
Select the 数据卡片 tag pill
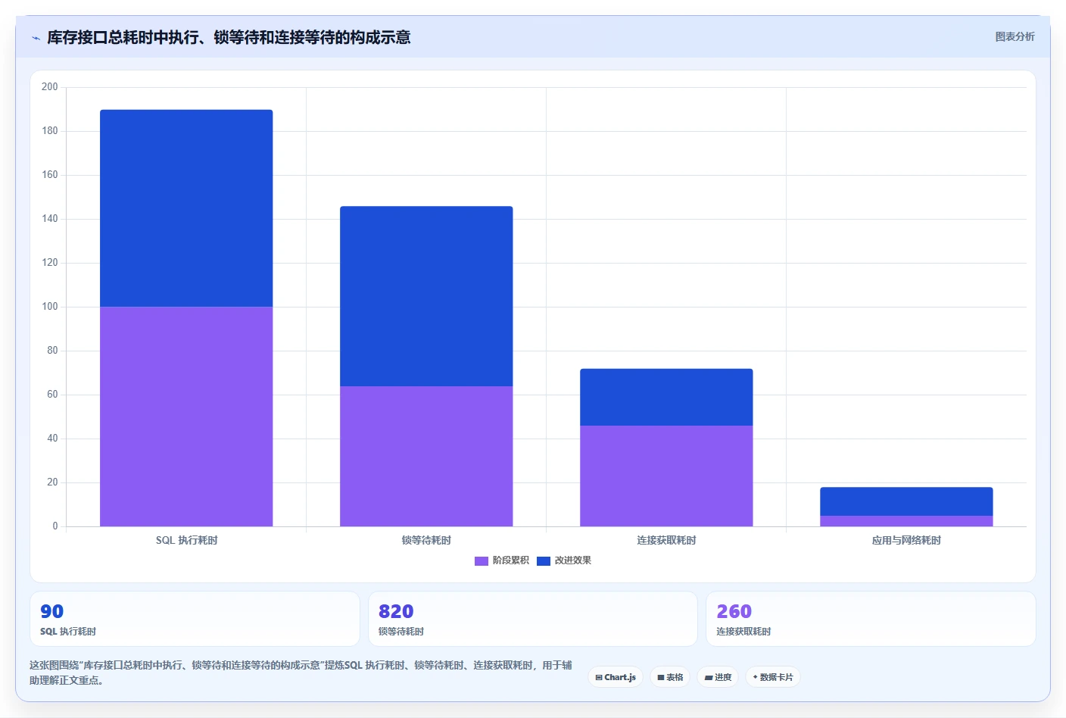[x=773, y=677]
